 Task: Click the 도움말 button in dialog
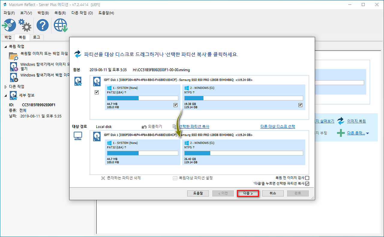tap(198, 193)
